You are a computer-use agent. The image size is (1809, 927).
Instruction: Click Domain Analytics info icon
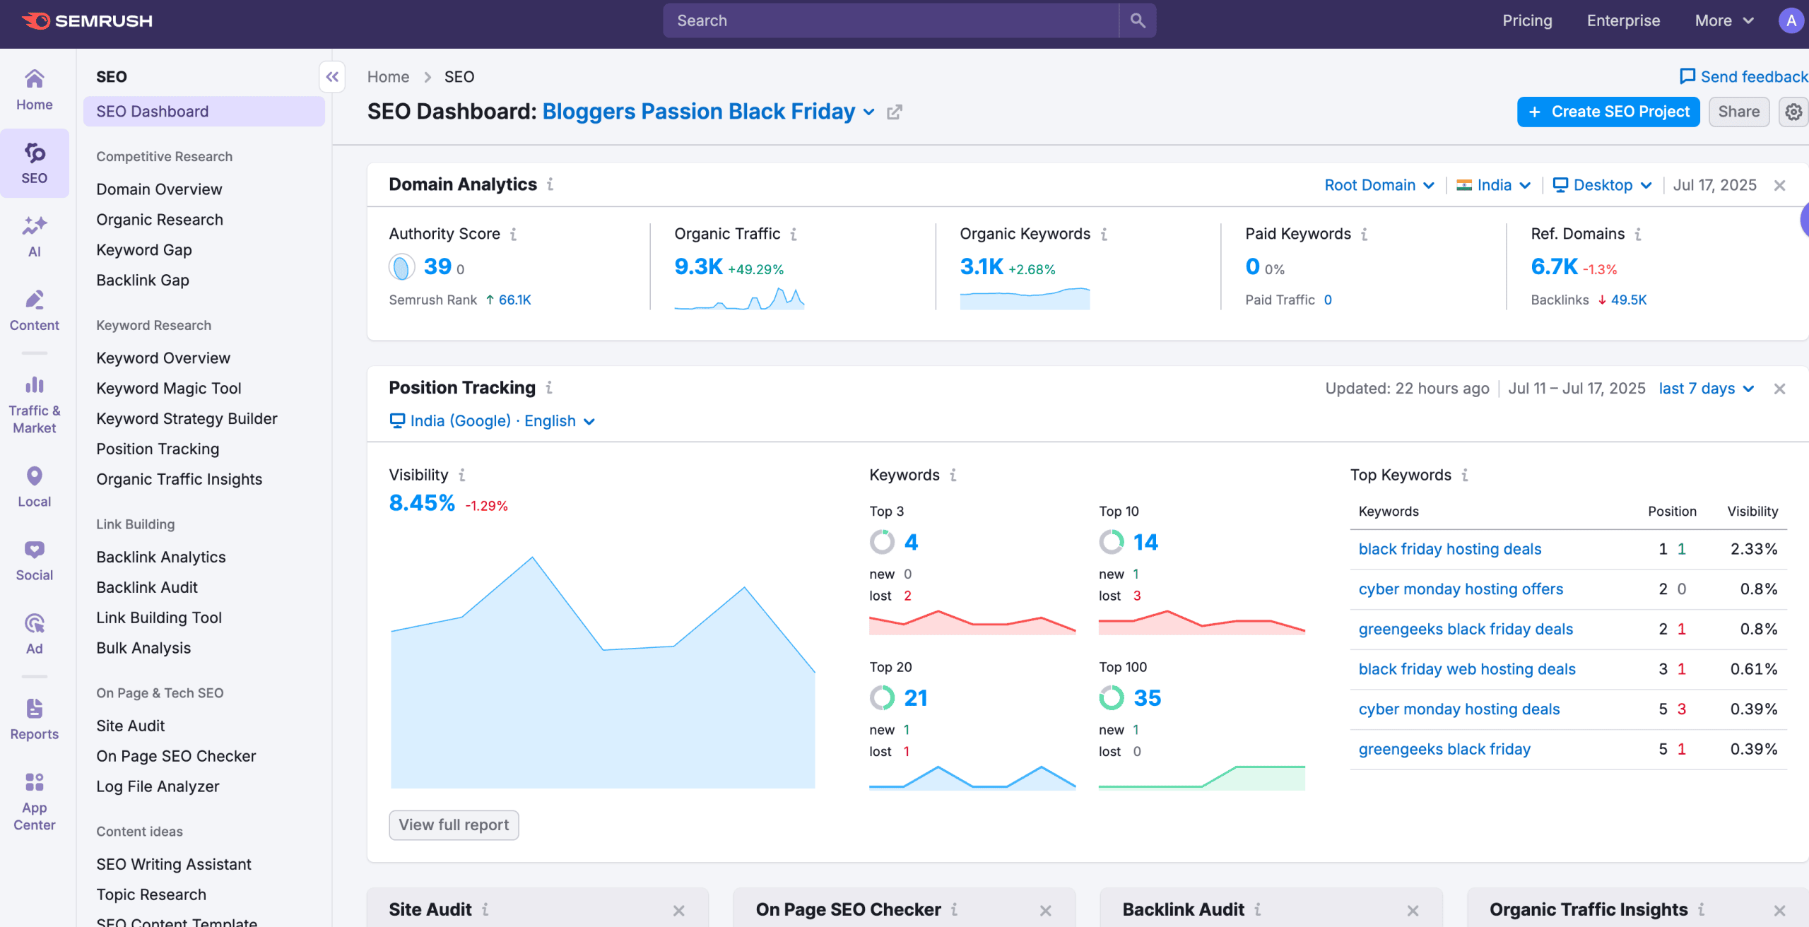(550, 184)
